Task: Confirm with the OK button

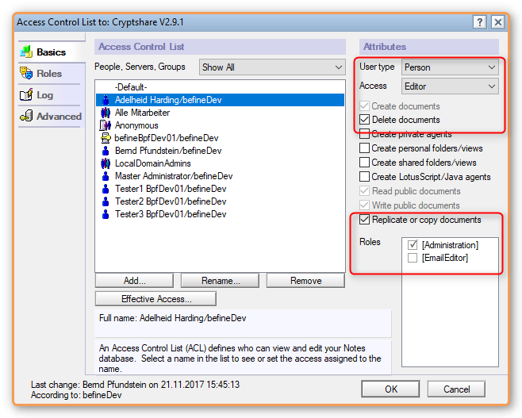Action: point(390,389)
